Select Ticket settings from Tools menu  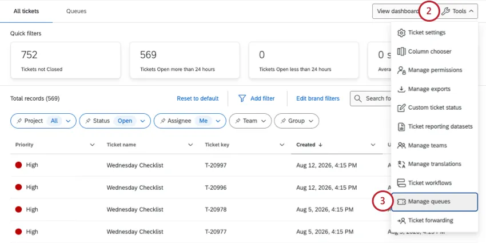click(435, 33)
